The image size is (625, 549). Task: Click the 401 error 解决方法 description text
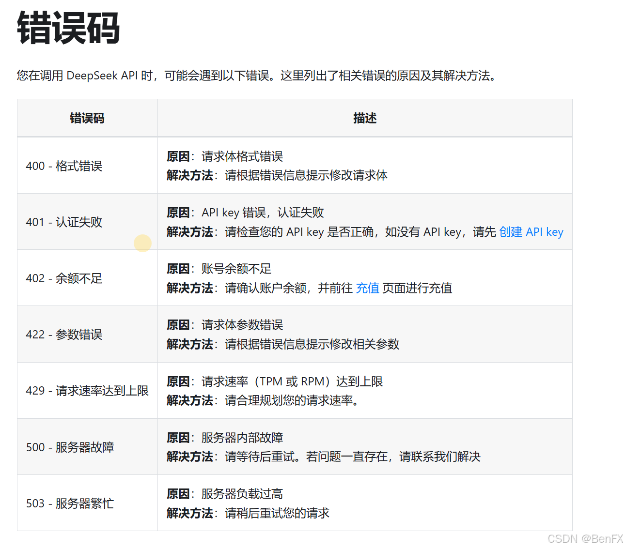(339, 232)
